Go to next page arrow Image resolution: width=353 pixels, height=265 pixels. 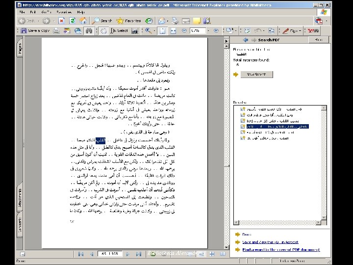pyautogui.click(x=127, y=254)
